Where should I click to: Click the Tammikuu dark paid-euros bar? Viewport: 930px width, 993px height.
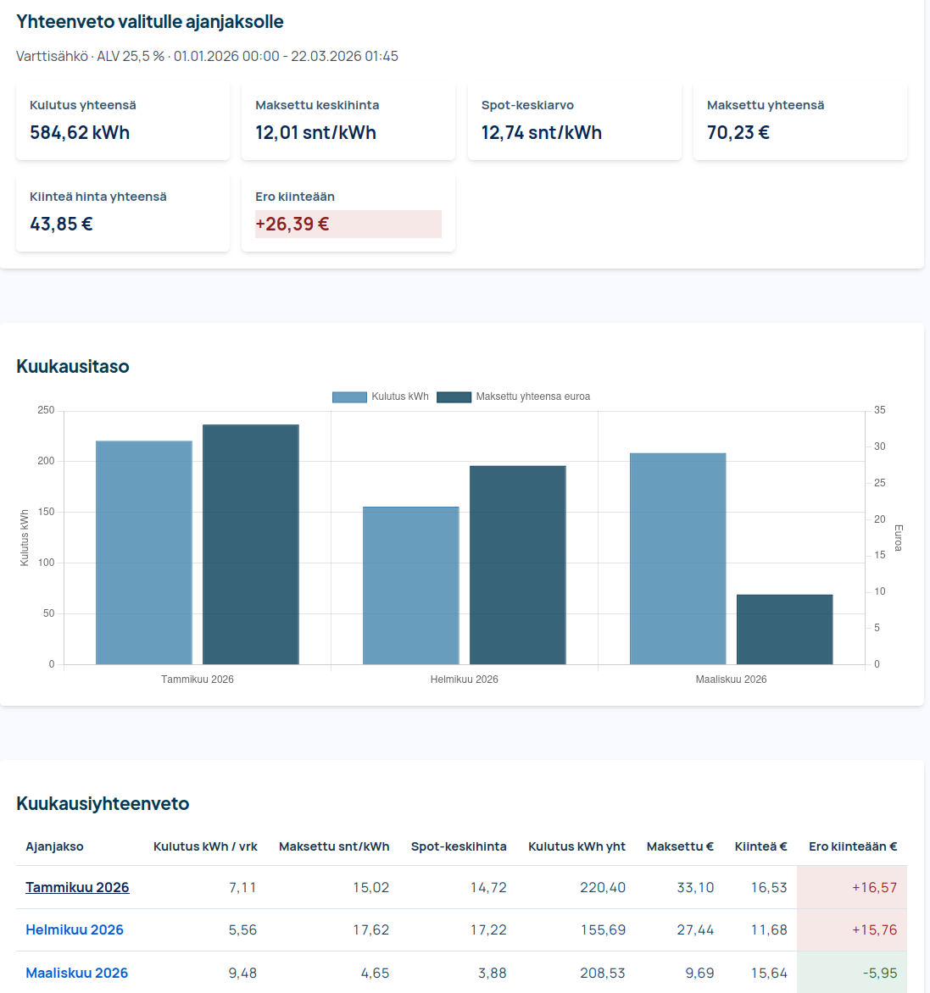click(251, 544)
